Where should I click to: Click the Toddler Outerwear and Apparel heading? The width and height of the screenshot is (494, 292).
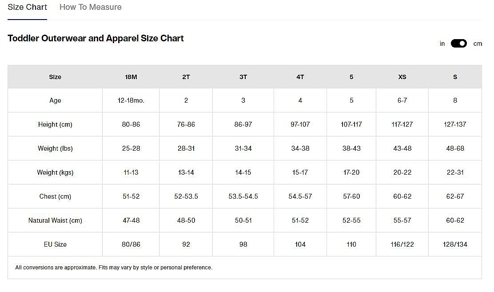(96, 38)
